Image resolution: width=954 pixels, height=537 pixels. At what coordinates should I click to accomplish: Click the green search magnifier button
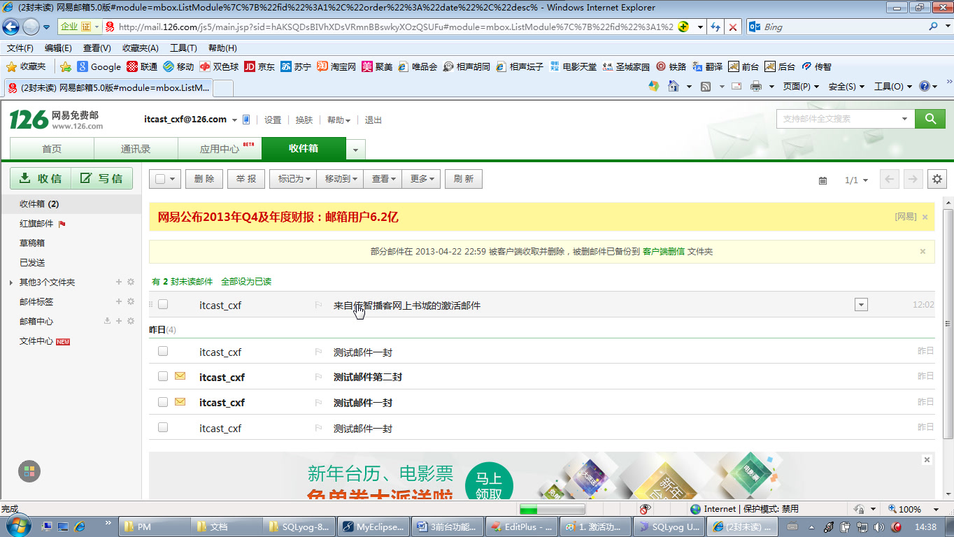tap(930, 119)
